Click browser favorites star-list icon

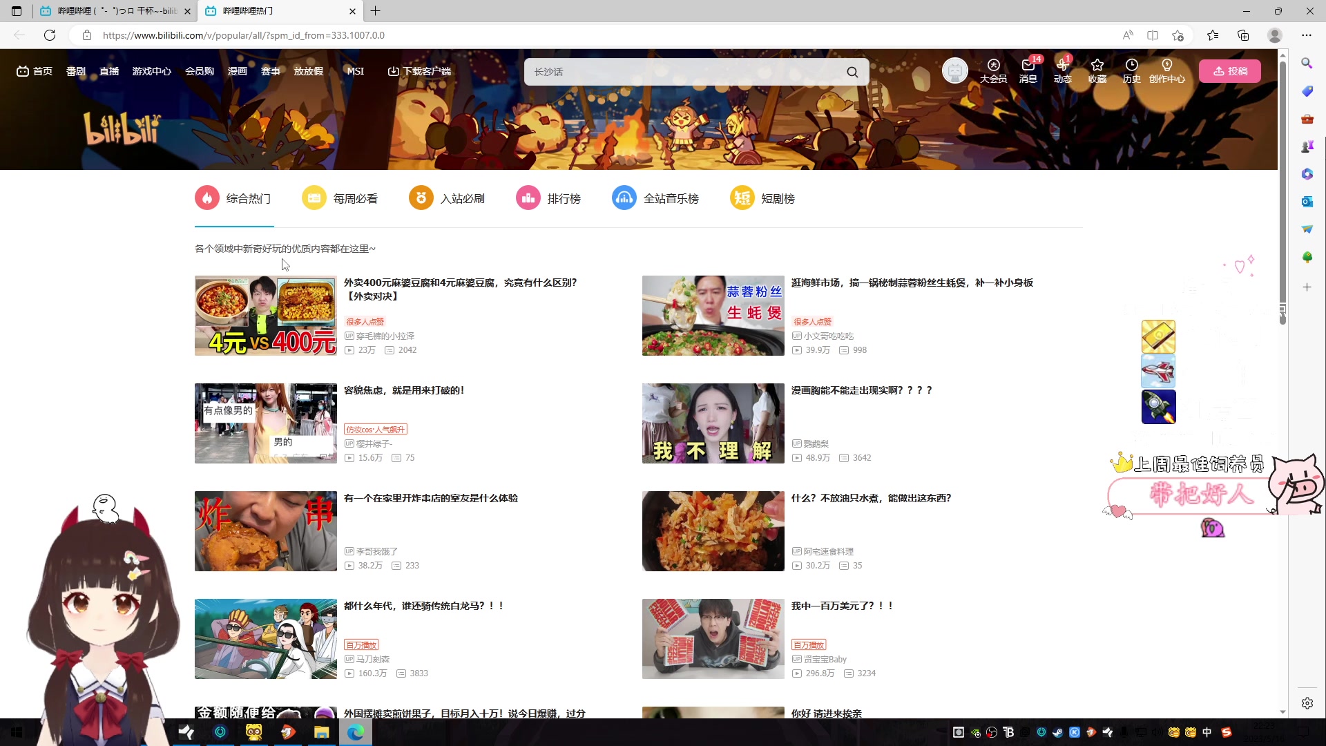click(x=1213, y=35)
